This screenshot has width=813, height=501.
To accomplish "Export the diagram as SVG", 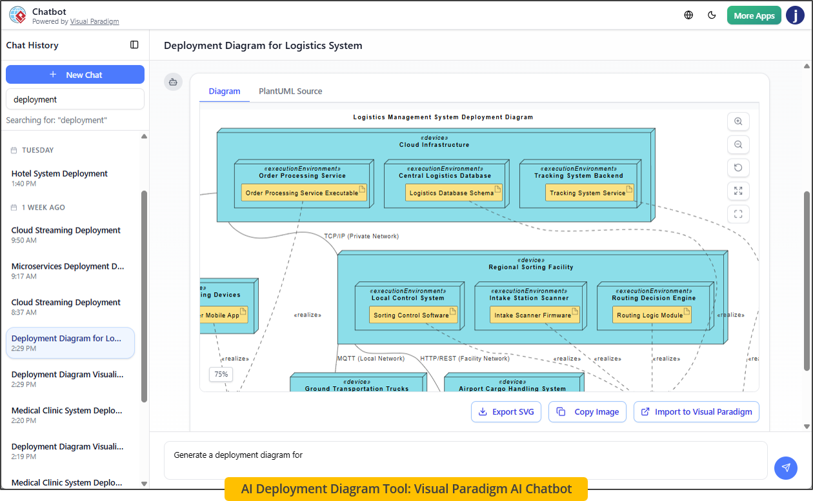I will click(506, 411).
